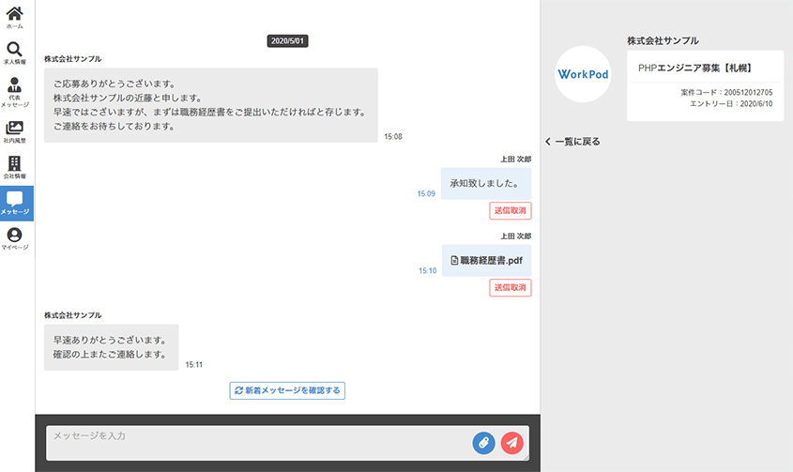
Task: Cancel sending the 承知致しました message
Action: point(510,210)
